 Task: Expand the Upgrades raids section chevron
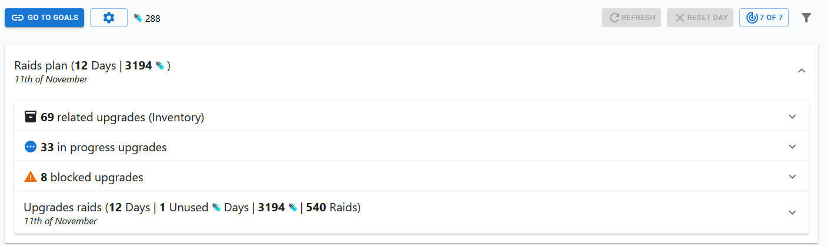coord(792,212)
